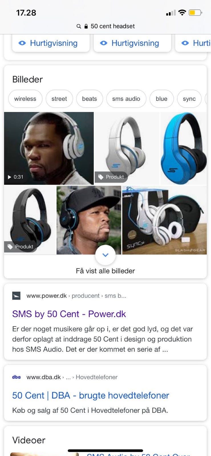Tap the Produkt tag on silver headphones

click(111, 177)
